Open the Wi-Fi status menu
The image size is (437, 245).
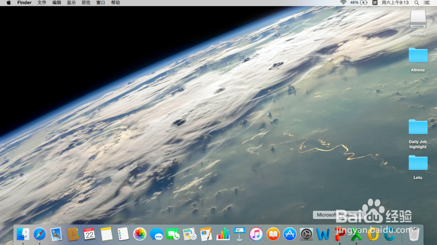(343, 3)
